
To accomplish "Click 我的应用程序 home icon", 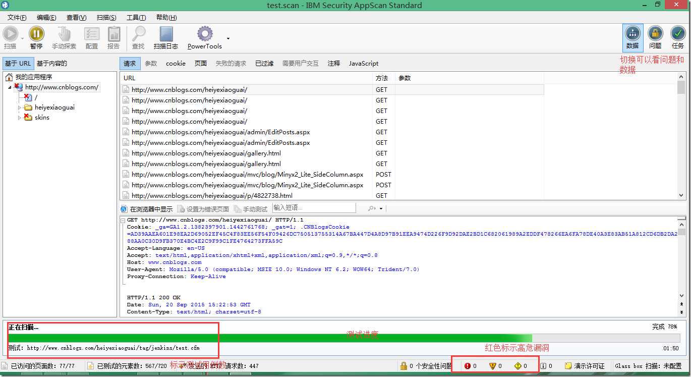I will click(x=9, y=77).
